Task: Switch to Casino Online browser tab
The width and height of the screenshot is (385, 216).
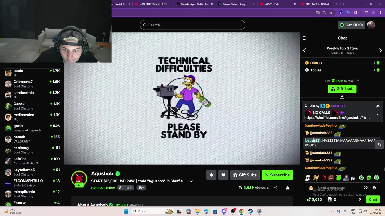Action: (x=236, y=4)
